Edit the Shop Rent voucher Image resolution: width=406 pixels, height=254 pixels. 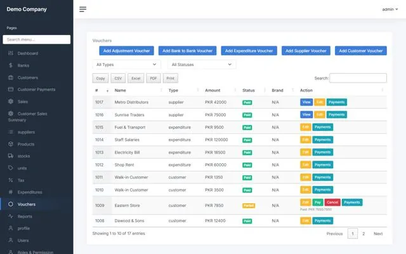(306, 164)
